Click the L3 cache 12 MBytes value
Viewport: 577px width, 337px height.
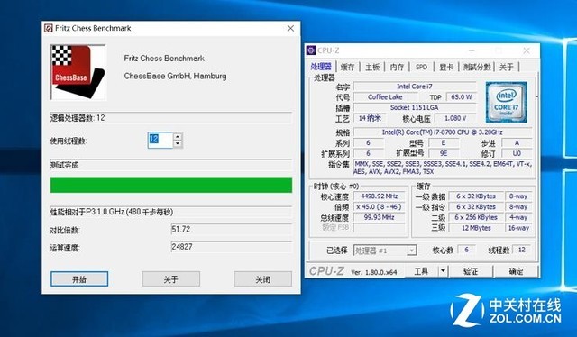(476, 228)
